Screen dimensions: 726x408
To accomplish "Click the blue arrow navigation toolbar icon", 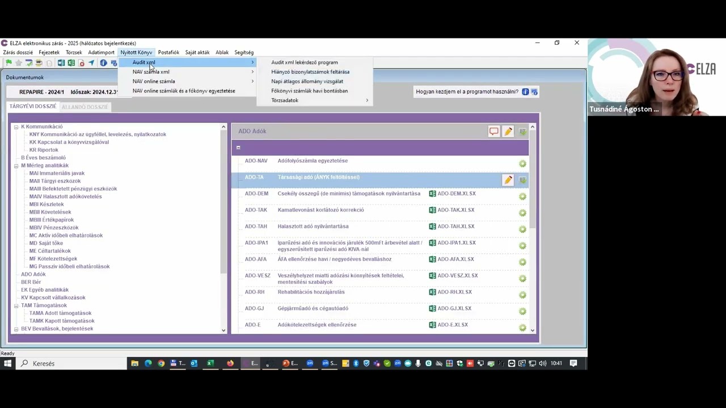I will pos(91,63).
